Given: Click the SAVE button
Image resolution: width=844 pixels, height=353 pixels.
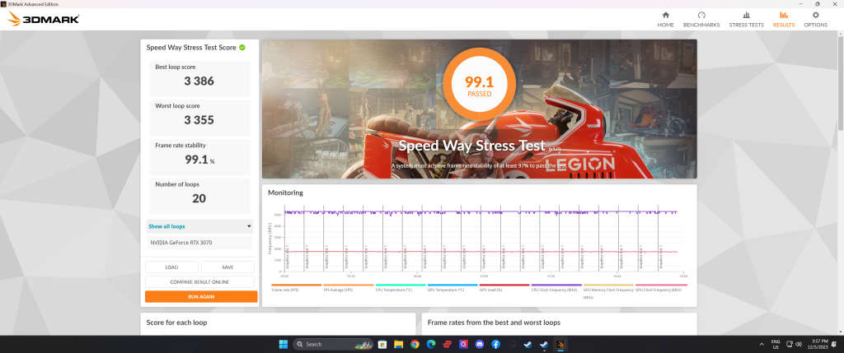Looking at the screenshot, I should click(227, 267).
